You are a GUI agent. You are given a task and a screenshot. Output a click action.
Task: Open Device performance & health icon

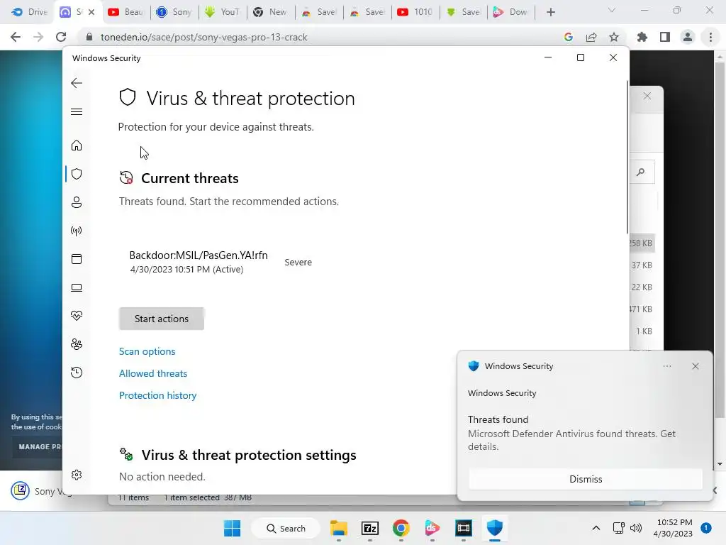tap(77, 316)
